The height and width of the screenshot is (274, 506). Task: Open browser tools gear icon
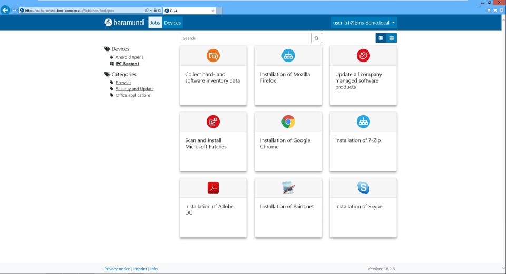pos(502,11)
